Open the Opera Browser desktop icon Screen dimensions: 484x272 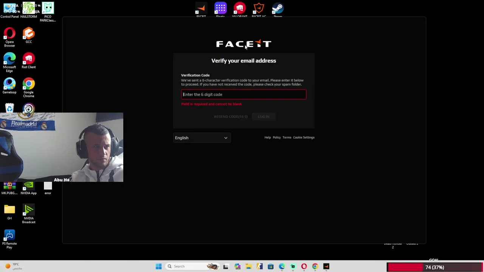[9, 37]
